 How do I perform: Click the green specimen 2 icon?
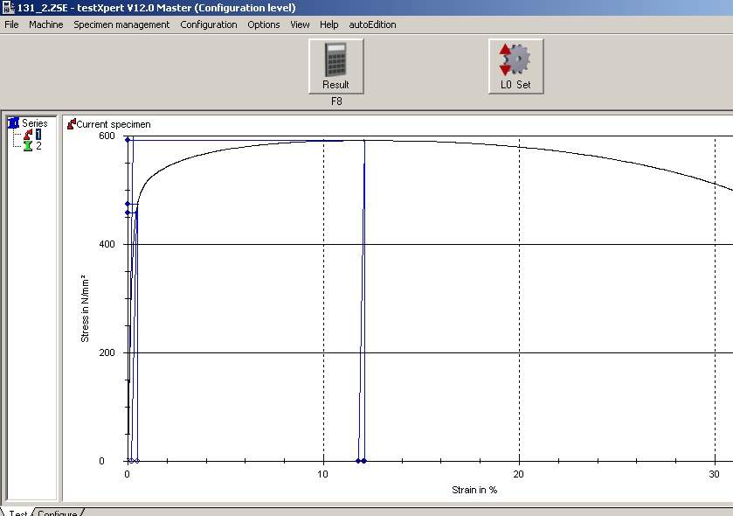click(x=28, y=146)
